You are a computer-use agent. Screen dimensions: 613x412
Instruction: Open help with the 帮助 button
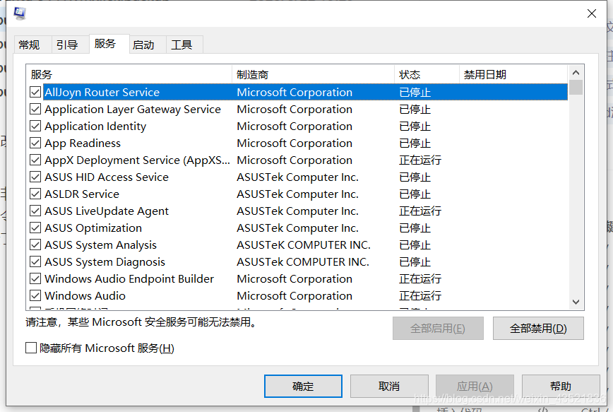(x=561, y=386)
